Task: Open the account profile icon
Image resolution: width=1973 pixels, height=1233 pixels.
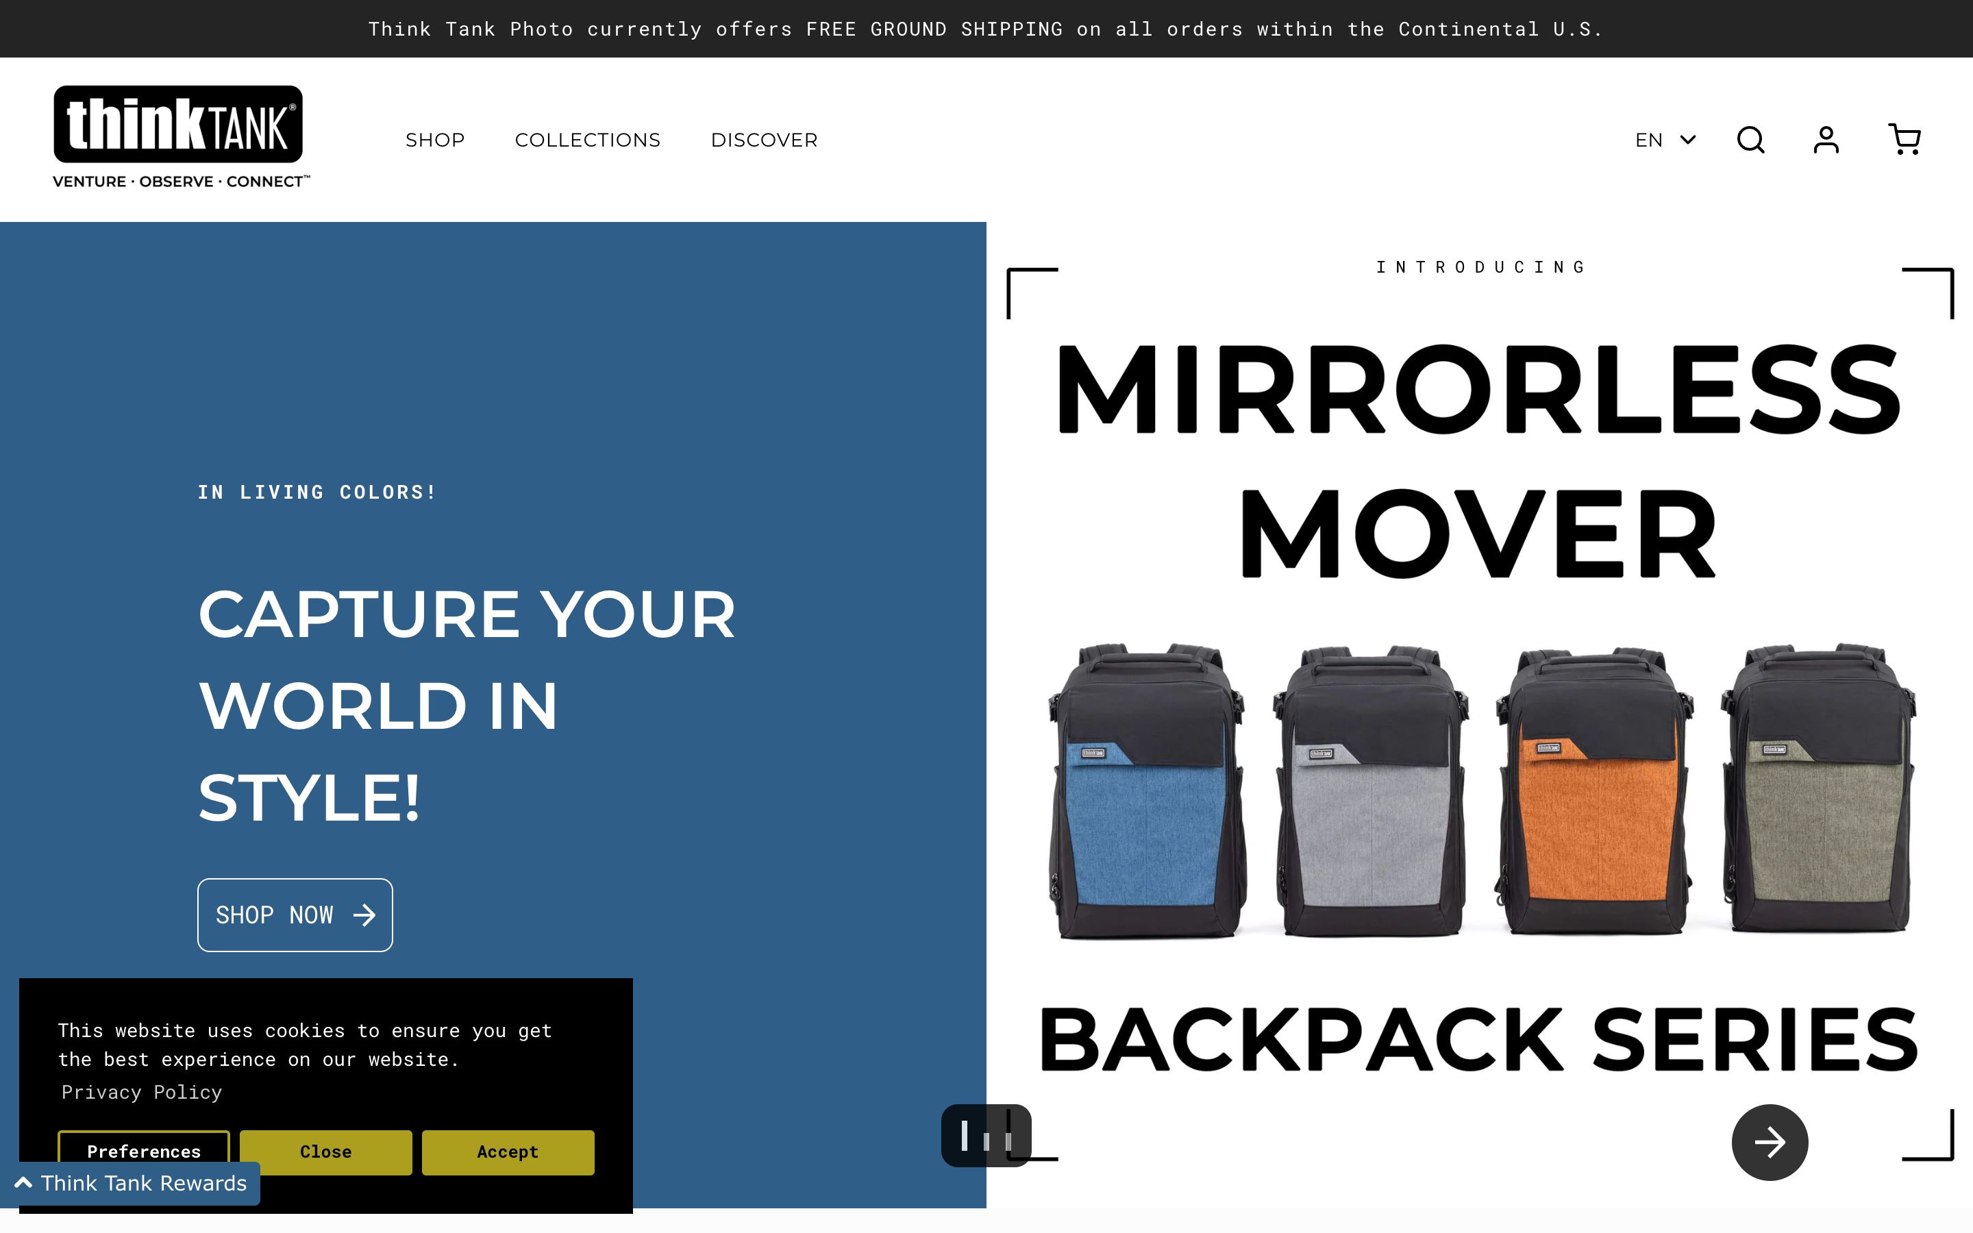Action: 1826,140
